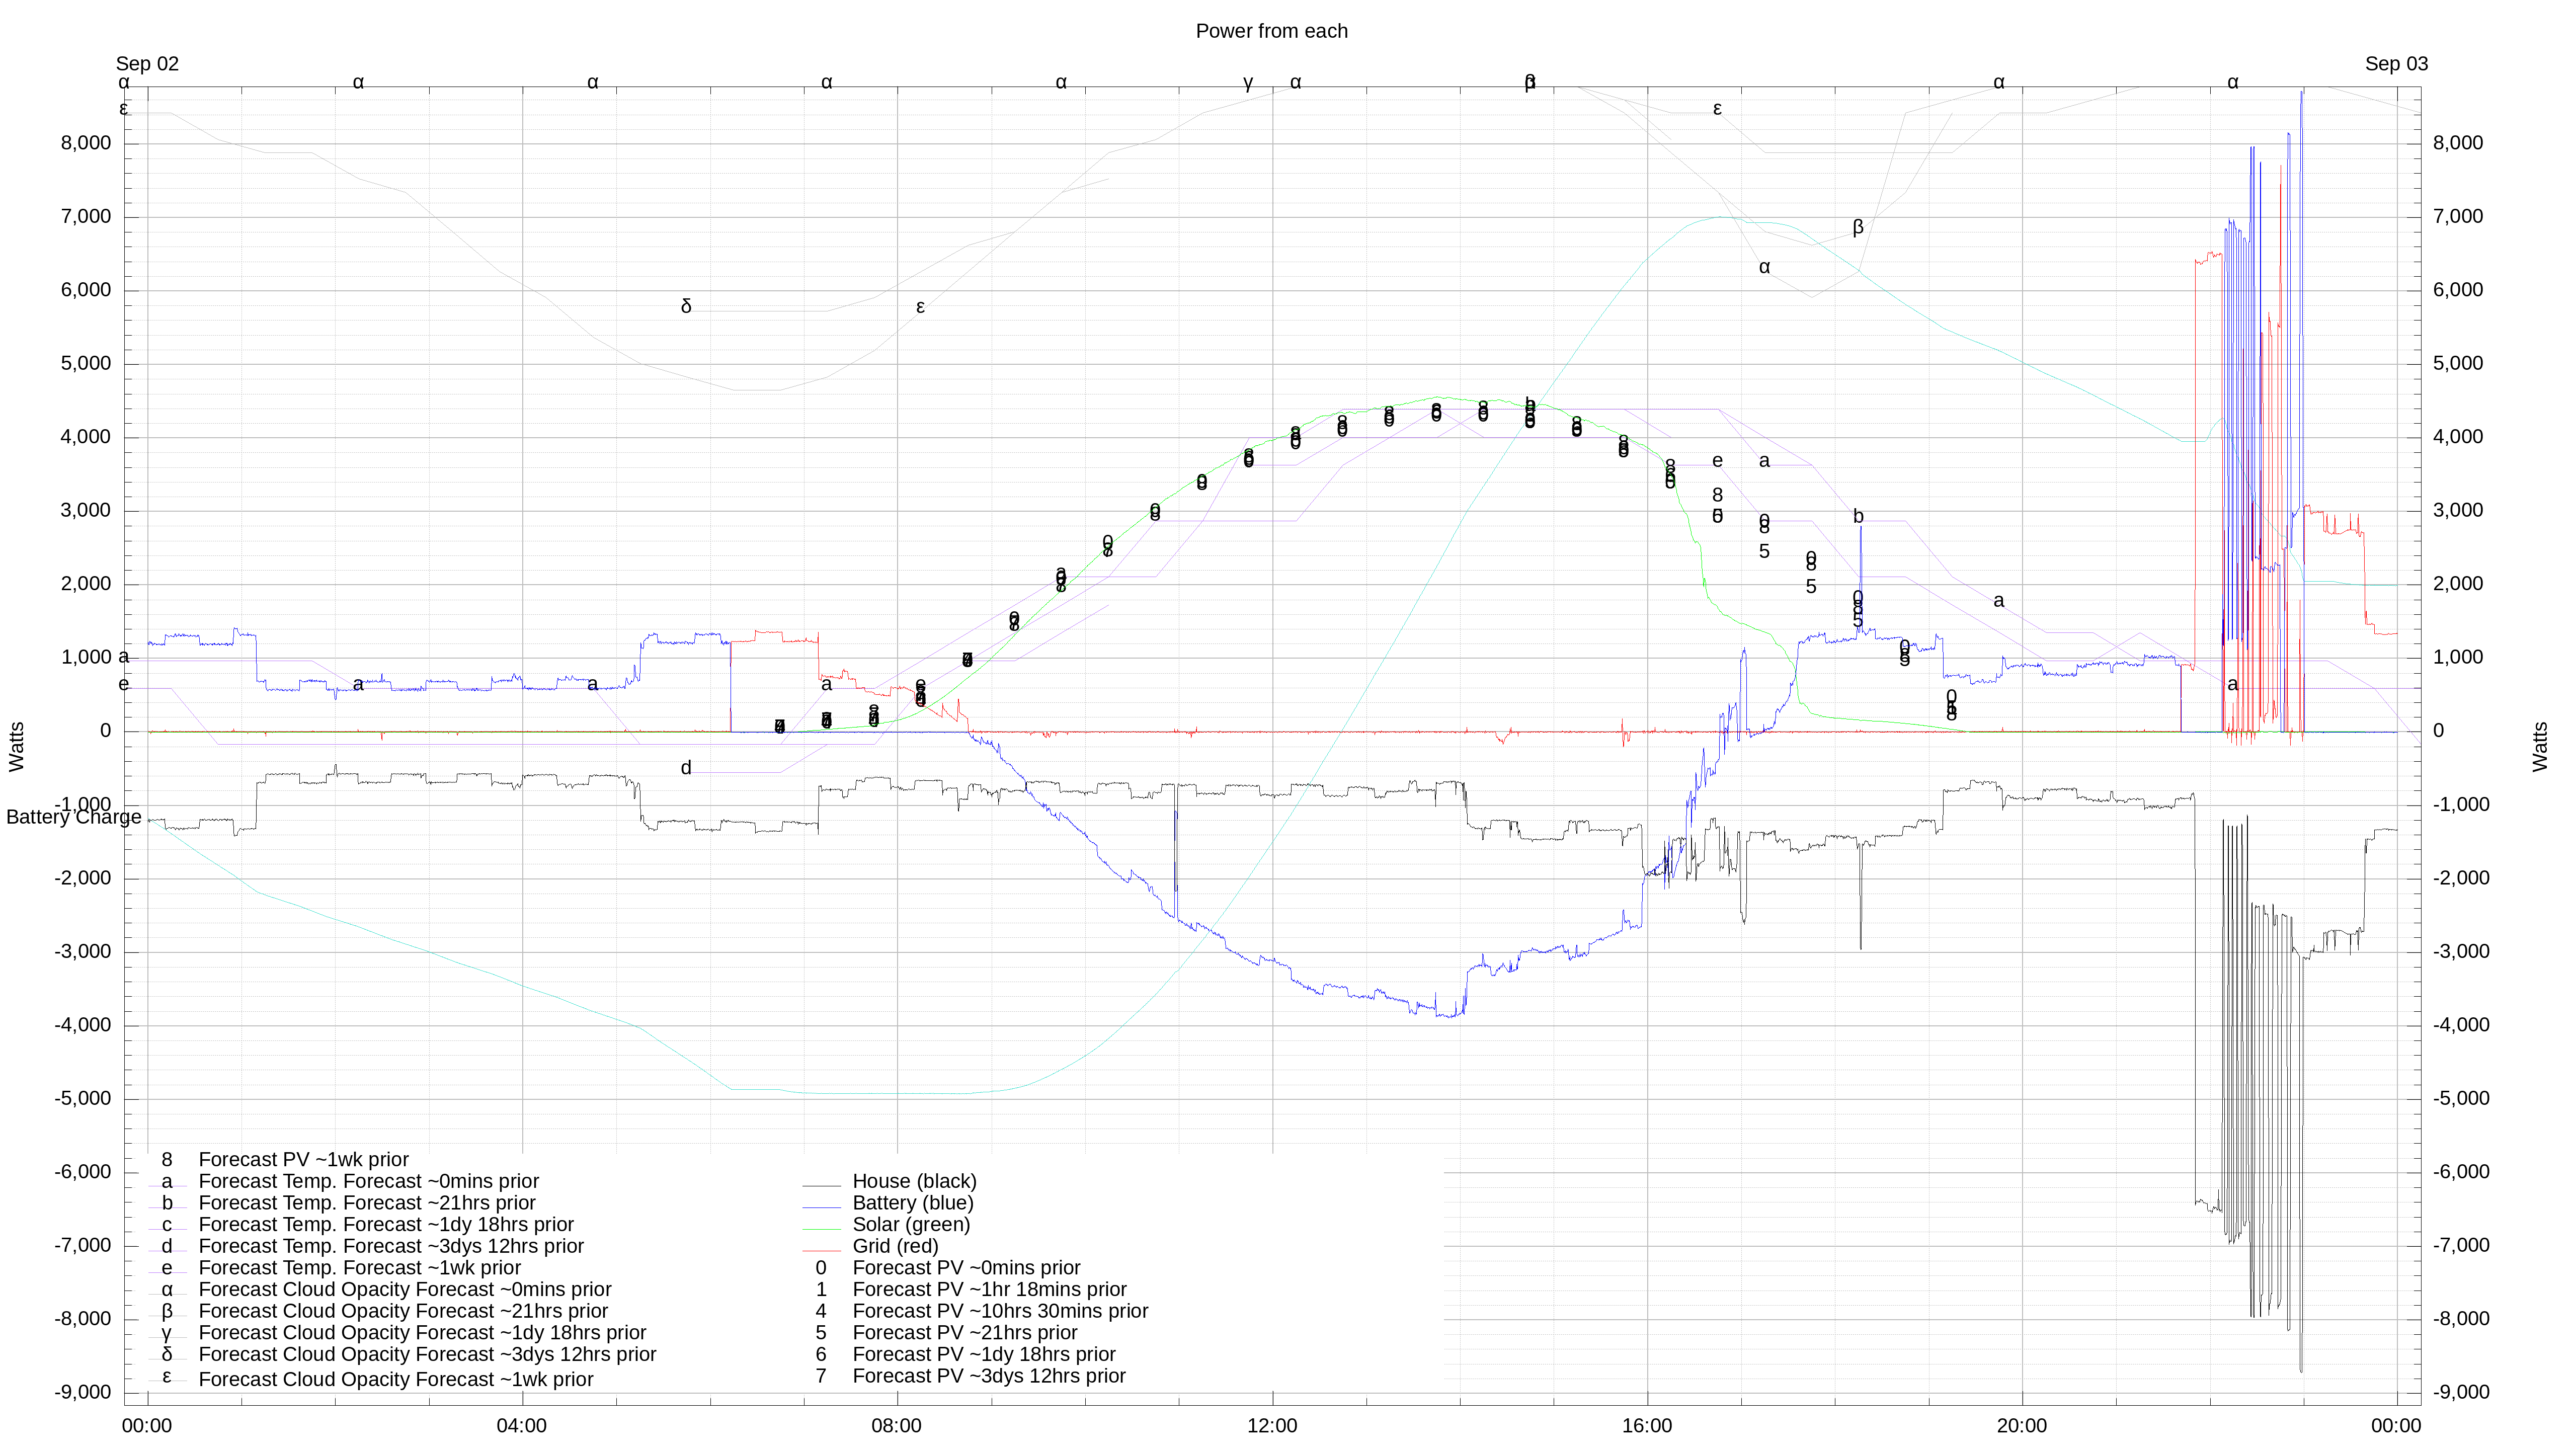Click legend 'Forecast Temp. Forecast ~21hrs prior'
Viewport: 2576px width, 1449px height.
tap(367, 1203)
